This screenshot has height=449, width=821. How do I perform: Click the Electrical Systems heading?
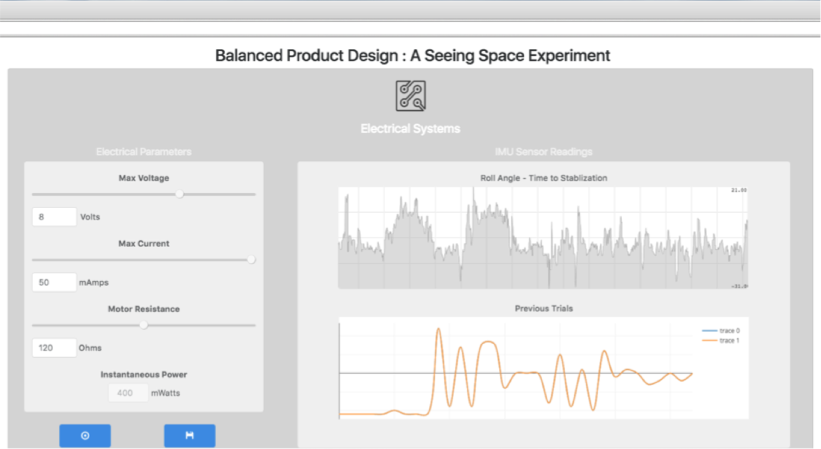tap(410, 129)
